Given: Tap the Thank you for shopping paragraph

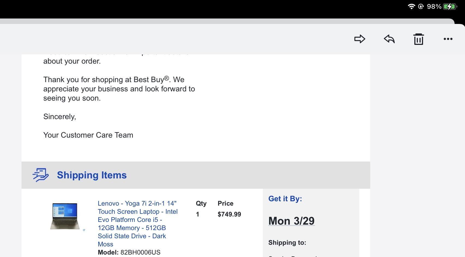Looking at the screenshot, I should click(x=119, y=89).
